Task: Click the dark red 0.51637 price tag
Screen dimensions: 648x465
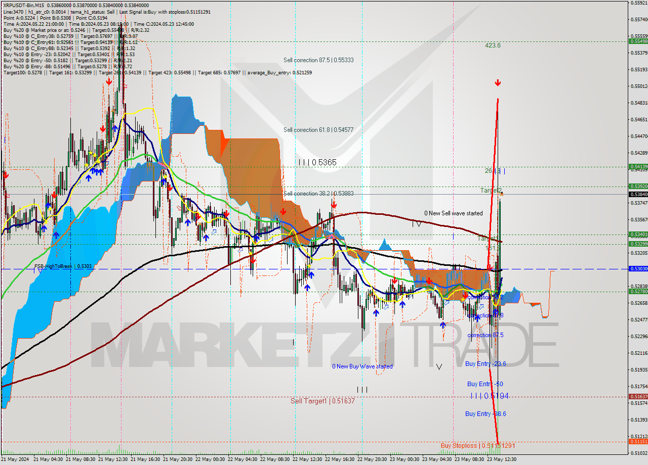Action: (638, 397)
